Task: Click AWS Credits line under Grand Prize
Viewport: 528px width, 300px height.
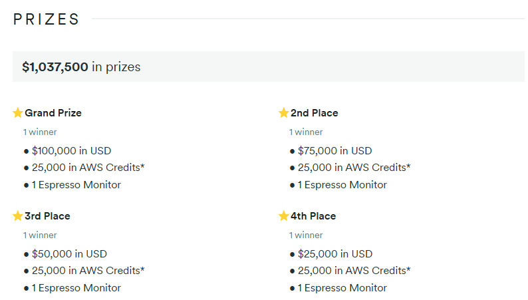Action: pyautogui.click(x=88, y=168)
